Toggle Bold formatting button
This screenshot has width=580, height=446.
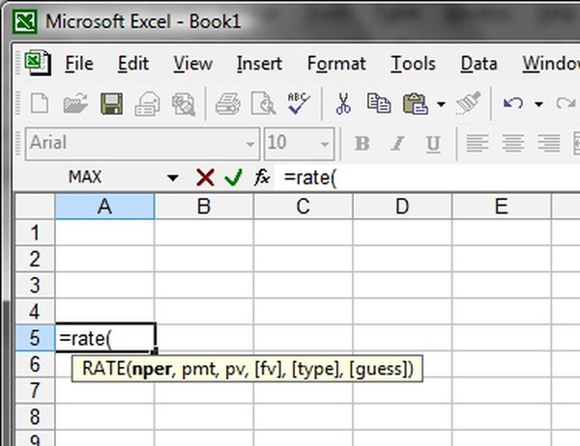pyautogui.click(x=362, y=144)
